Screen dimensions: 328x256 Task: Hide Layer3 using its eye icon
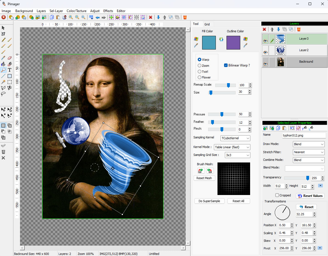(265, 41)
